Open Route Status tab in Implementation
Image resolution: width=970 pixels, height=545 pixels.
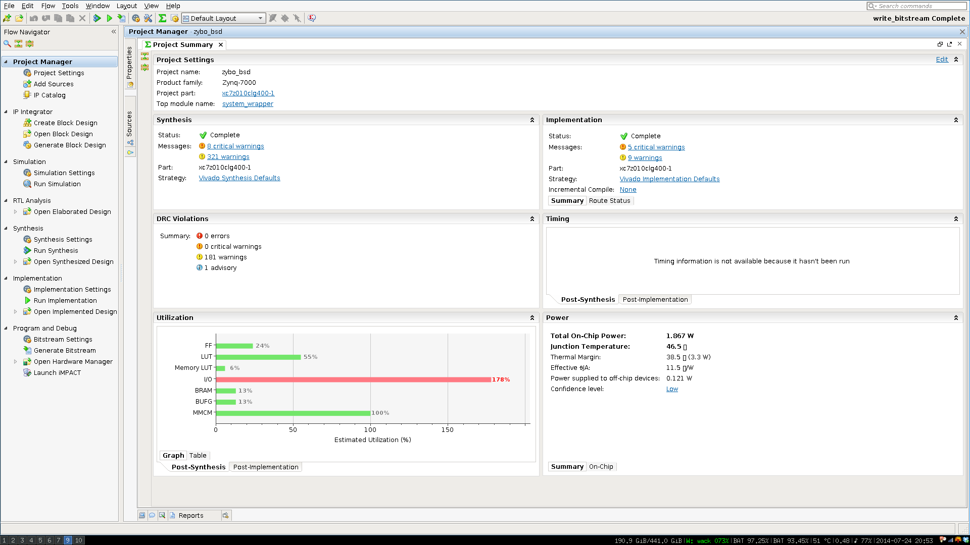click(x=609, y=201)
